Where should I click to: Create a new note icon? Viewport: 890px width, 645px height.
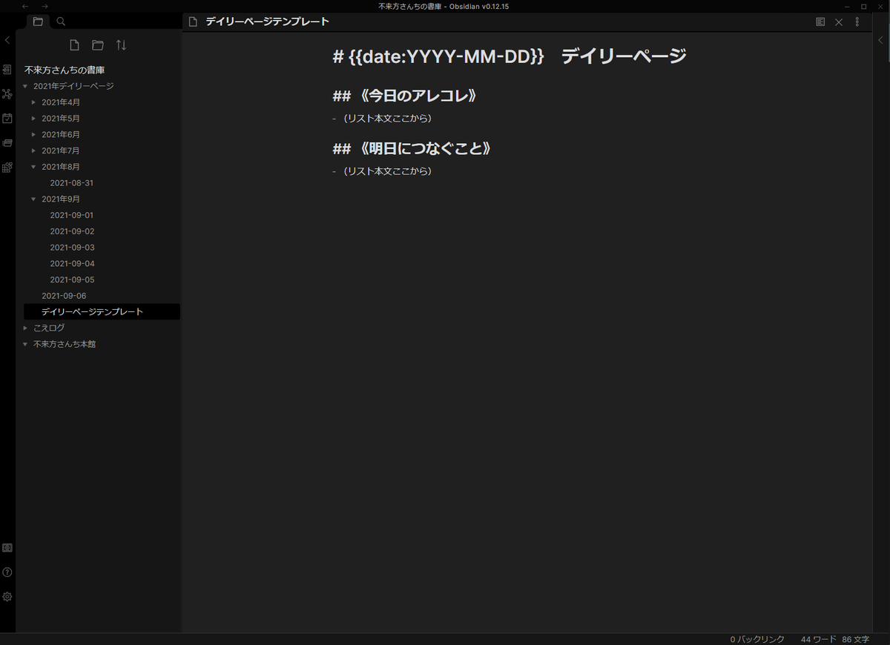74,45
